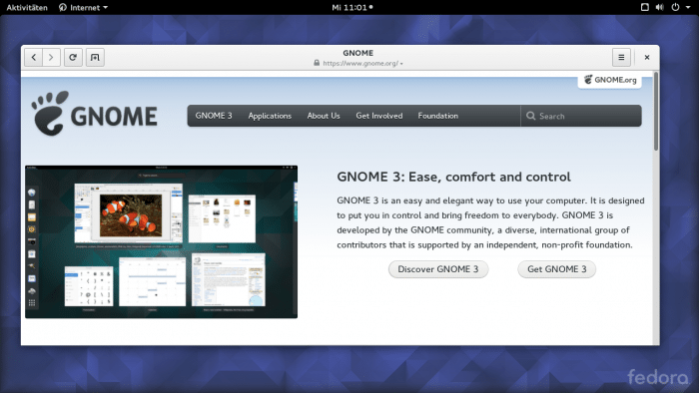Screen dimensions: 699x393
Task: Open the clock showing Mi 11:01
Action: pos(352,7)
